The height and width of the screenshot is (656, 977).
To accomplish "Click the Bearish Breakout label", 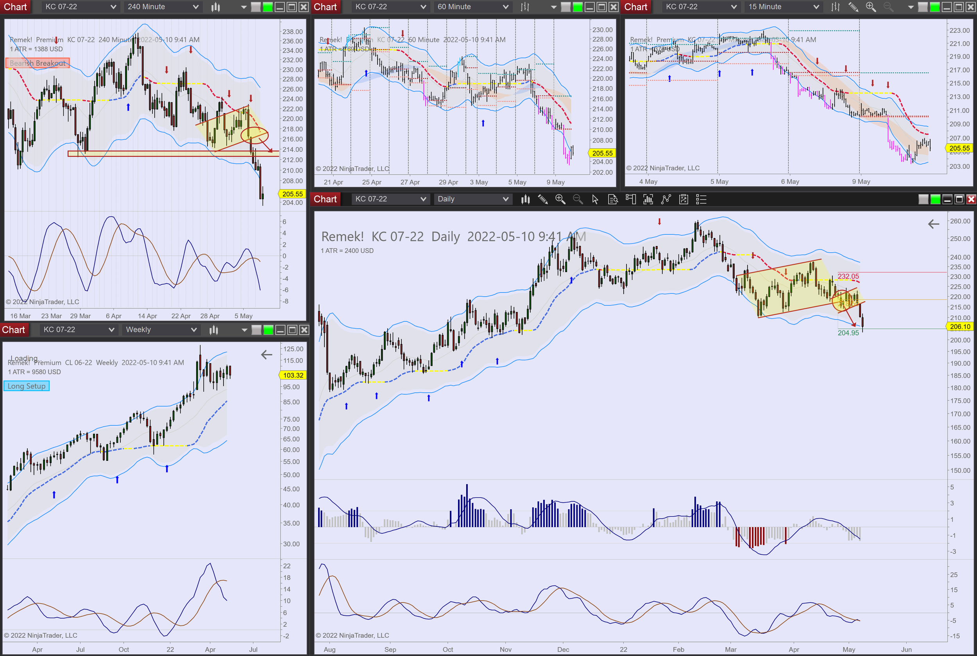I will point(37,63).
